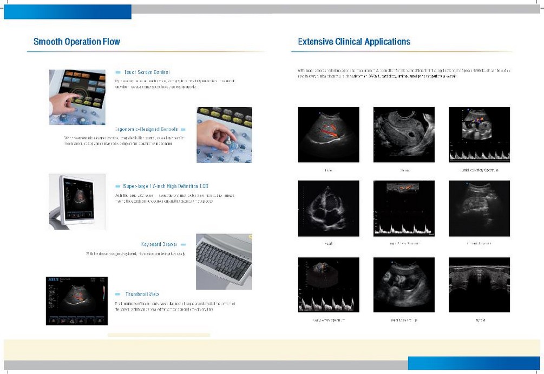The image size is (544, 374).
Task: Click the blue bullet beside Thumbnail View
Action: point(118,295)
